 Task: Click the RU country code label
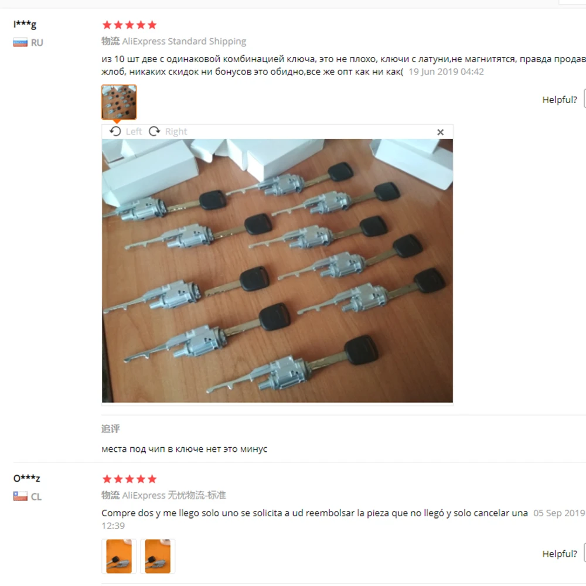(x=37, y=43)
